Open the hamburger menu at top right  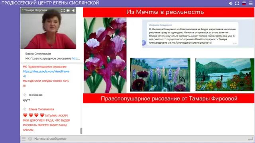click(x=251, y=3)
